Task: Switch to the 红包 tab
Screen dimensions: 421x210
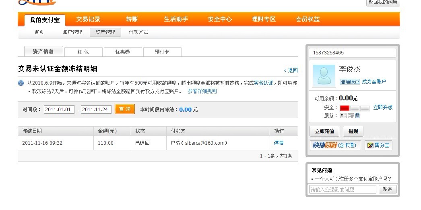Action: pos(83,52)
